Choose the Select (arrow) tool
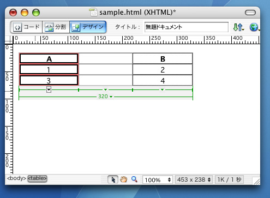 113,179
